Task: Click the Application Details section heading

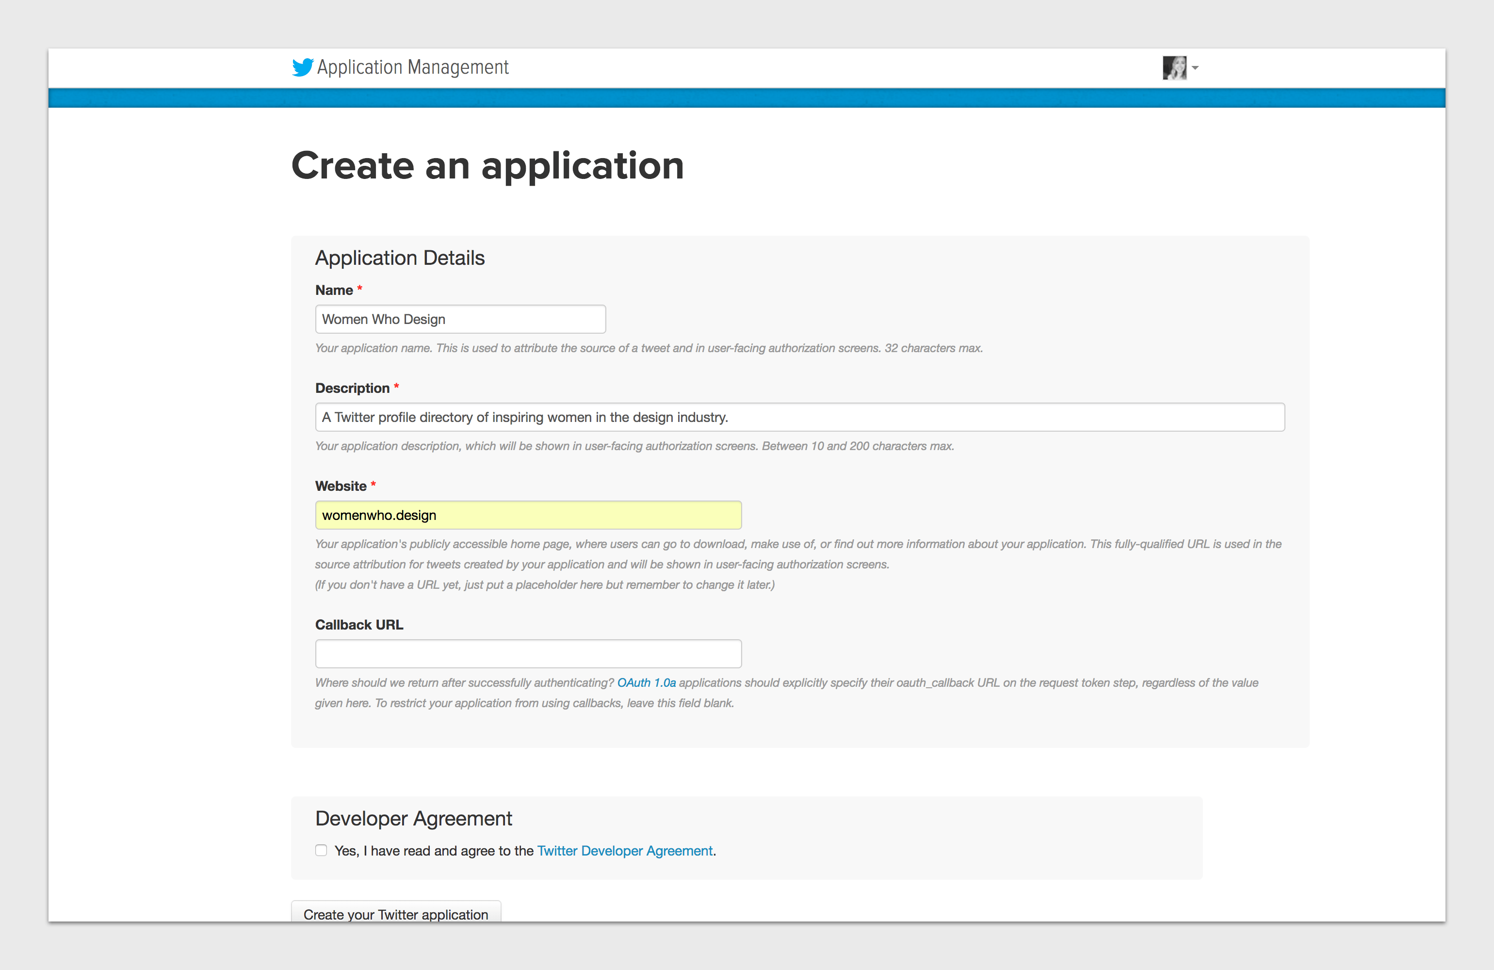Action: 400,258
